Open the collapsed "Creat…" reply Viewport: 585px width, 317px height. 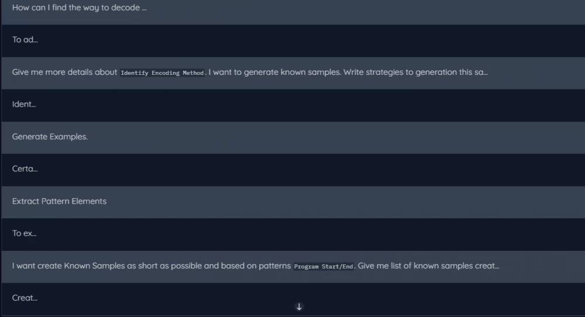click(x=25, y=298)
